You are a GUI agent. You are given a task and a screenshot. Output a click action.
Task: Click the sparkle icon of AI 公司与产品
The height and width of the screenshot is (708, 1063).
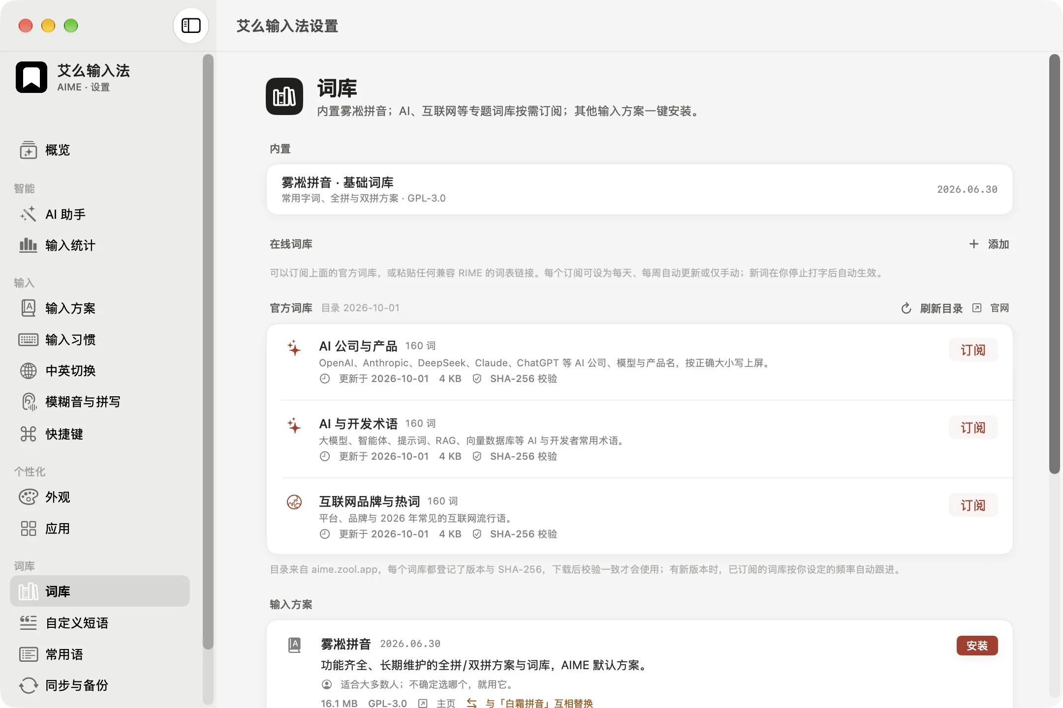(x=294, y=348)
